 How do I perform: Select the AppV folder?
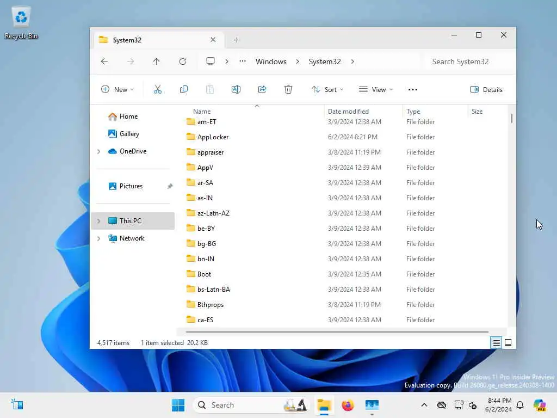(205, 168)
